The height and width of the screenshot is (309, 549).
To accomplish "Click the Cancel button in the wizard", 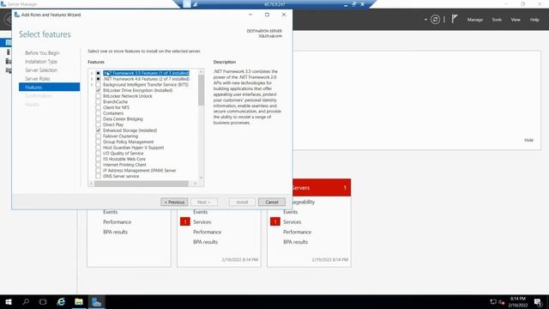I will (x=272, y=203).
